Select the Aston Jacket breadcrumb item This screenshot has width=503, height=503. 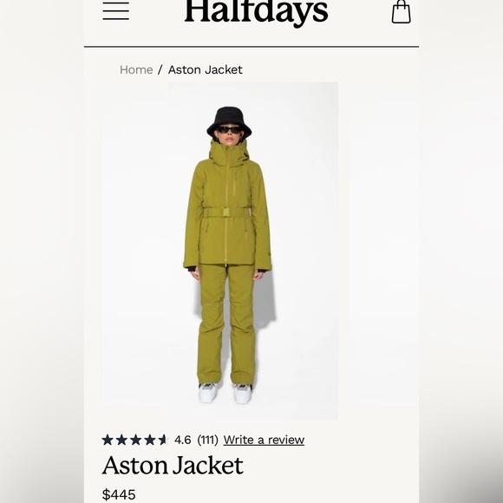pos(206,69)
